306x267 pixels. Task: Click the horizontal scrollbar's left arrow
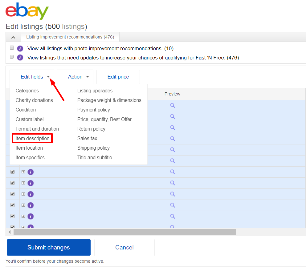(x=10, y=232)
